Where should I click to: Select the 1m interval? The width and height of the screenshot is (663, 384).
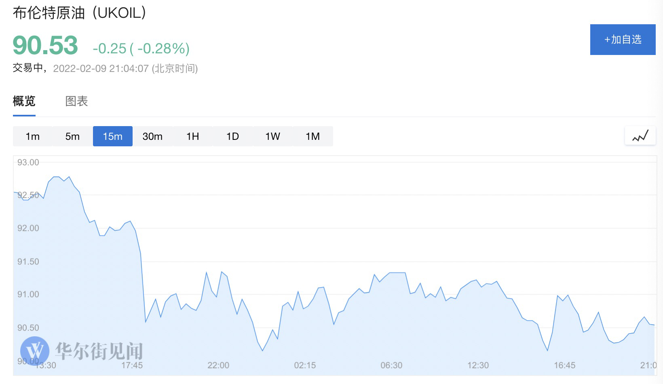pyautogui.click(x=32, y=137)
